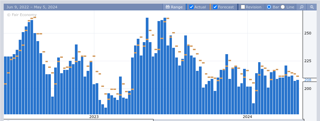The width and height of the screenshot is (320, 121).
Task: Click the Jun 9, 2022 – May 5, 2024 date range
Action: click(x=32, y=7)
